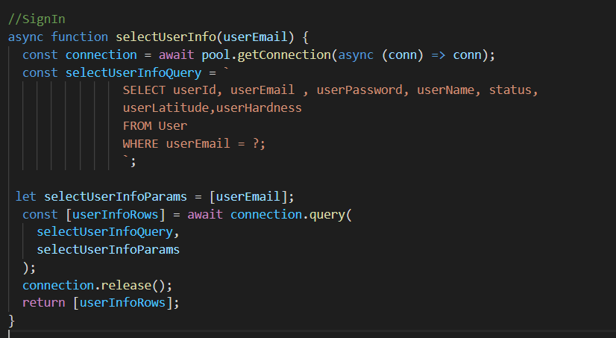Click connection.release() statement
The image size is (616, 338).
(97, 285)
